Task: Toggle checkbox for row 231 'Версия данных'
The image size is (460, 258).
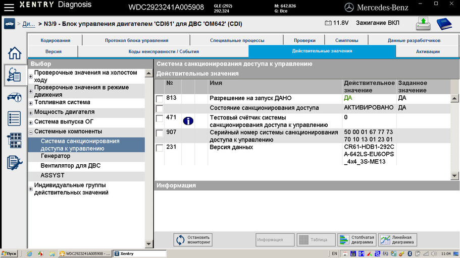Action: [x=159, y=148]
